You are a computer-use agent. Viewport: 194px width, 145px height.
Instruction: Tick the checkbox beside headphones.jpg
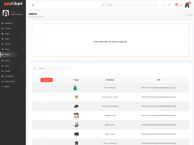click(46, 115)
